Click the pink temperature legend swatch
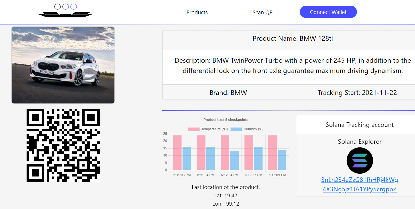The width and height of the screenshot is (415, 209). tap(194, 129)
